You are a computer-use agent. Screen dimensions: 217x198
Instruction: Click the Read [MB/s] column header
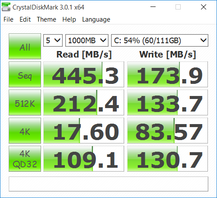[84, 54]
